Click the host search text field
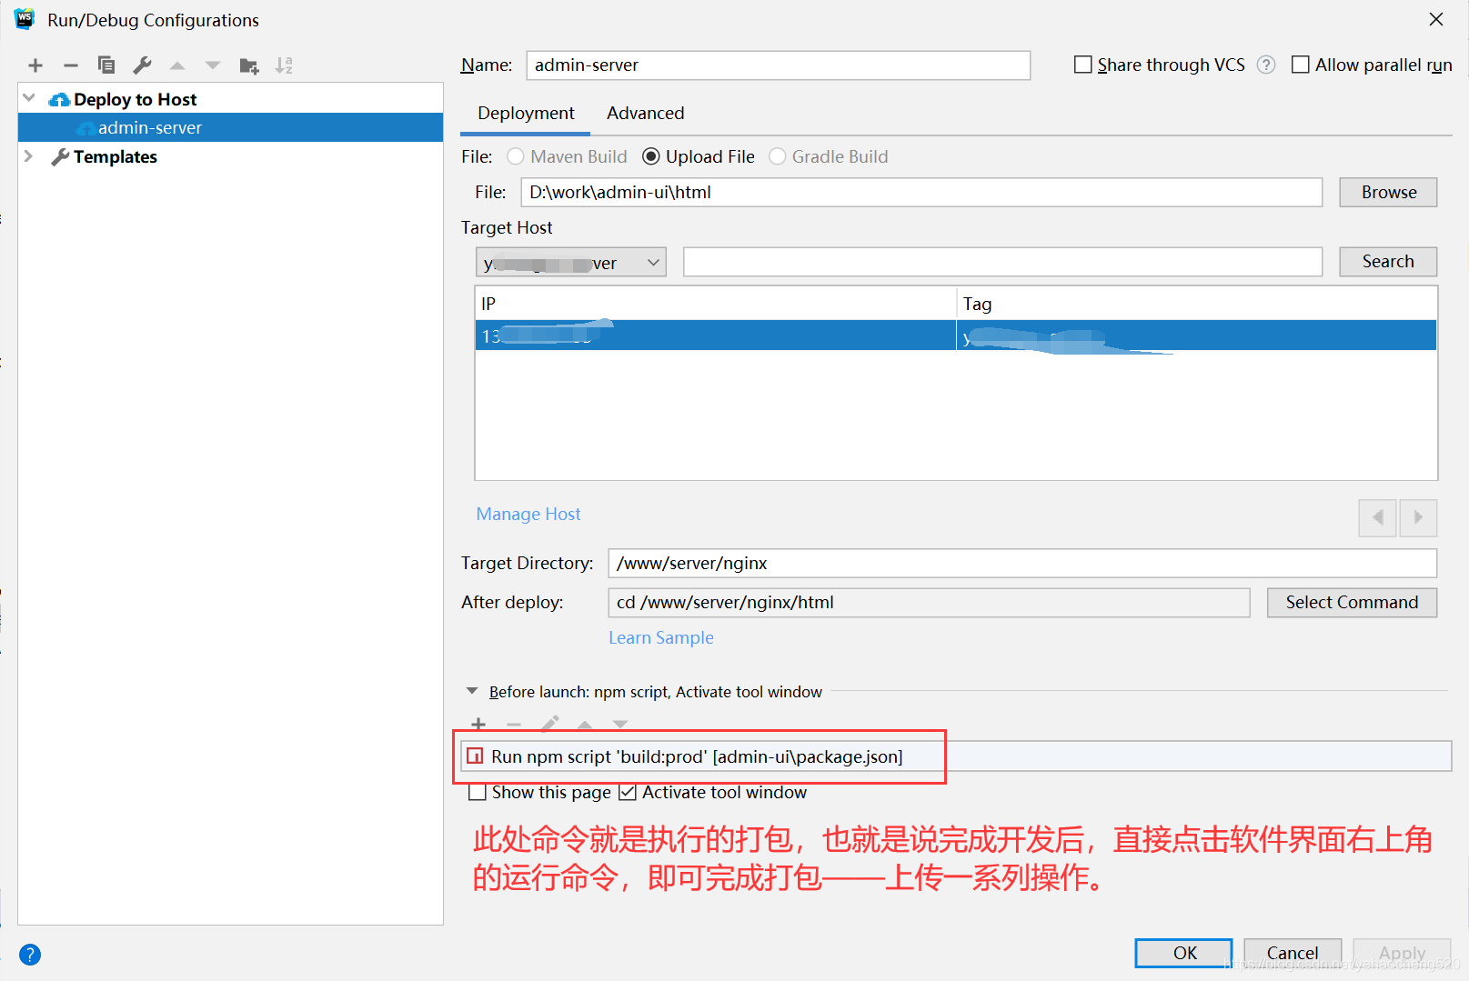The image size is (1469, 981). [1002, 262]
